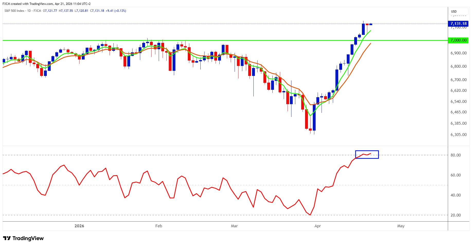The height and width of the screenshot is (246, 472).
Task: Click the blue 7,131.18 current price tag
Action: click(458, 24)
